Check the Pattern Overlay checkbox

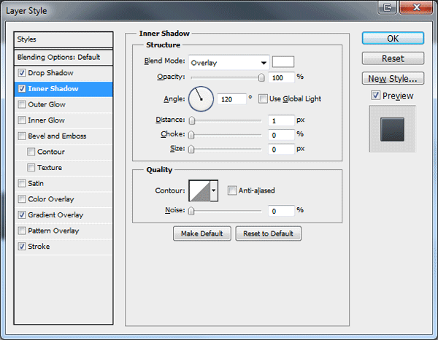point(22,231)
